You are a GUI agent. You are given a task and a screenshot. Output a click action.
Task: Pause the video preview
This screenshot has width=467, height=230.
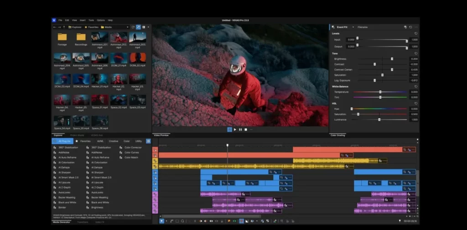240,130
